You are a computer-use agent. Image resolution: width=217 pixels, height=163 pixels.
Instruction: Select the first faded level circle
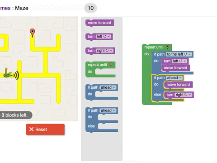35,8
